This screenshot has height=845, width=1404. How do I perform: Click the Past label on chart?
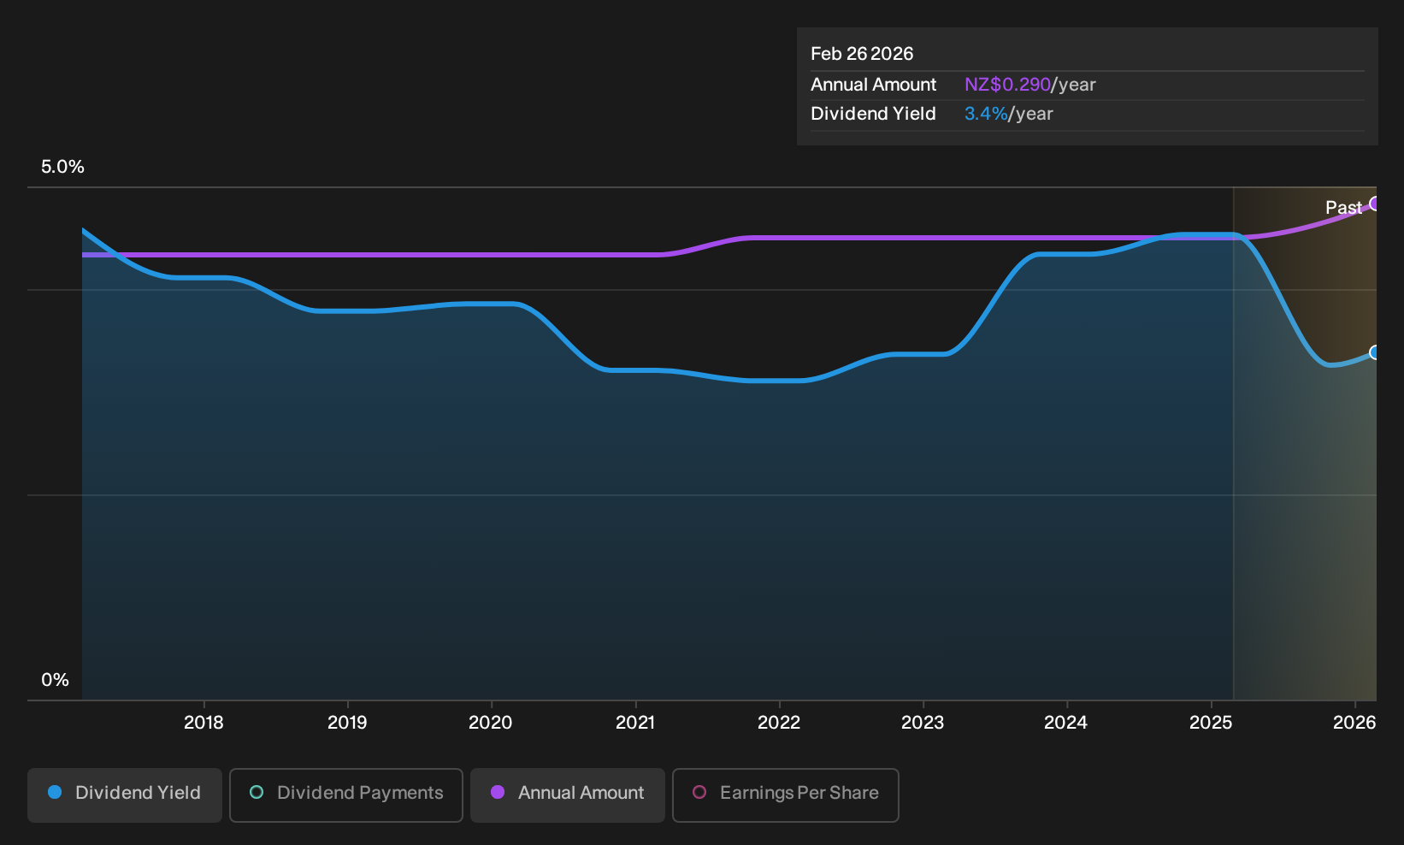pos(1343,207)
